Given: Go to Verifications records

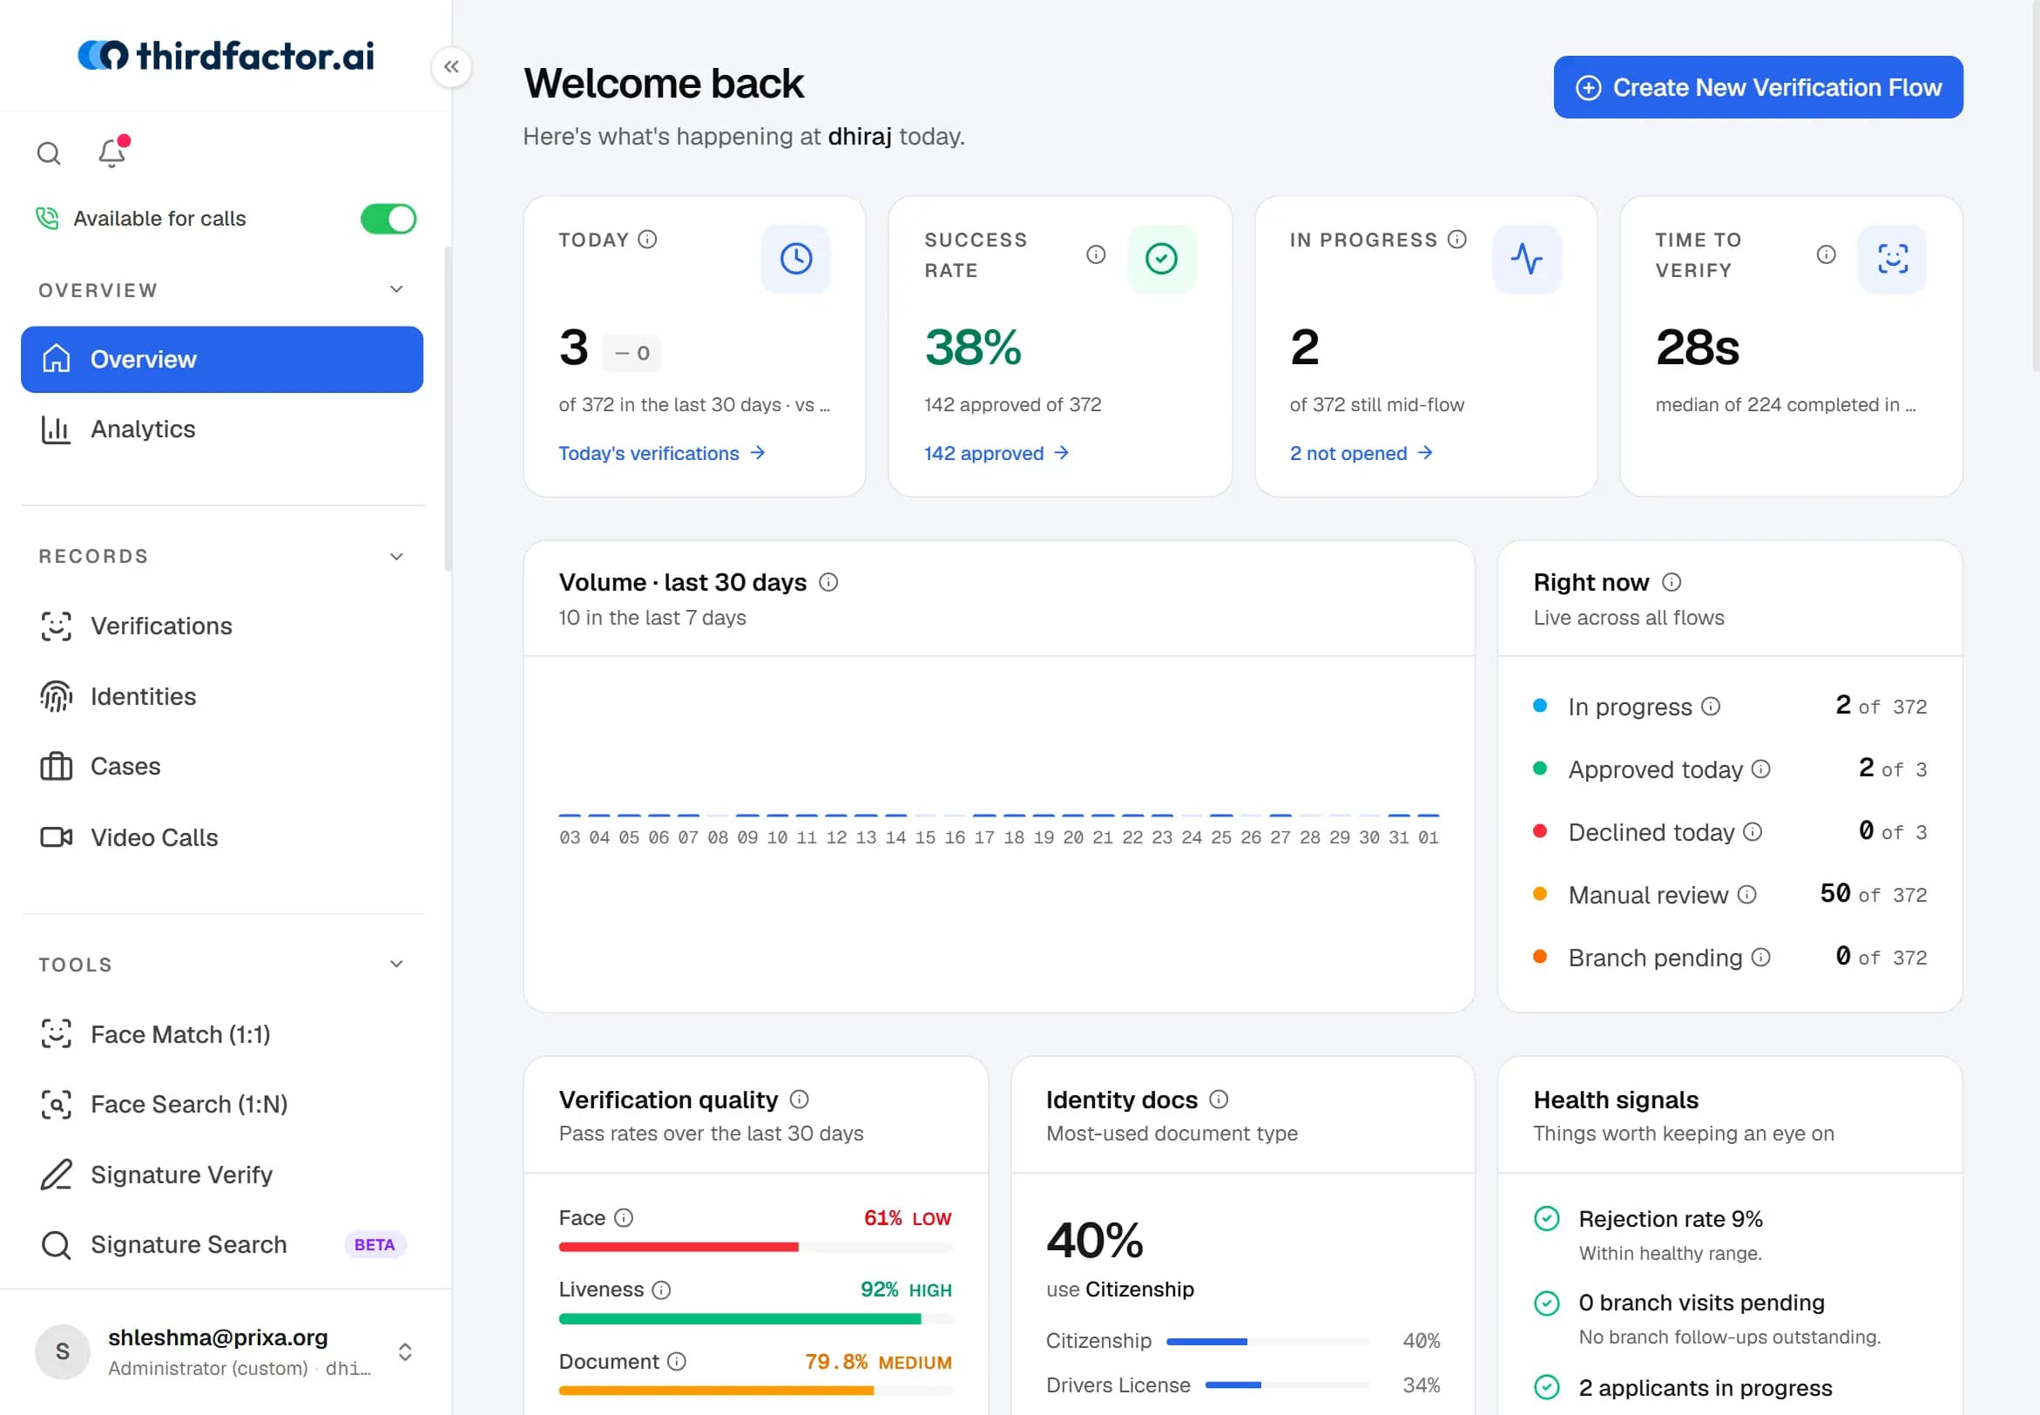Looking at the screenshot, I should point(221,626).
